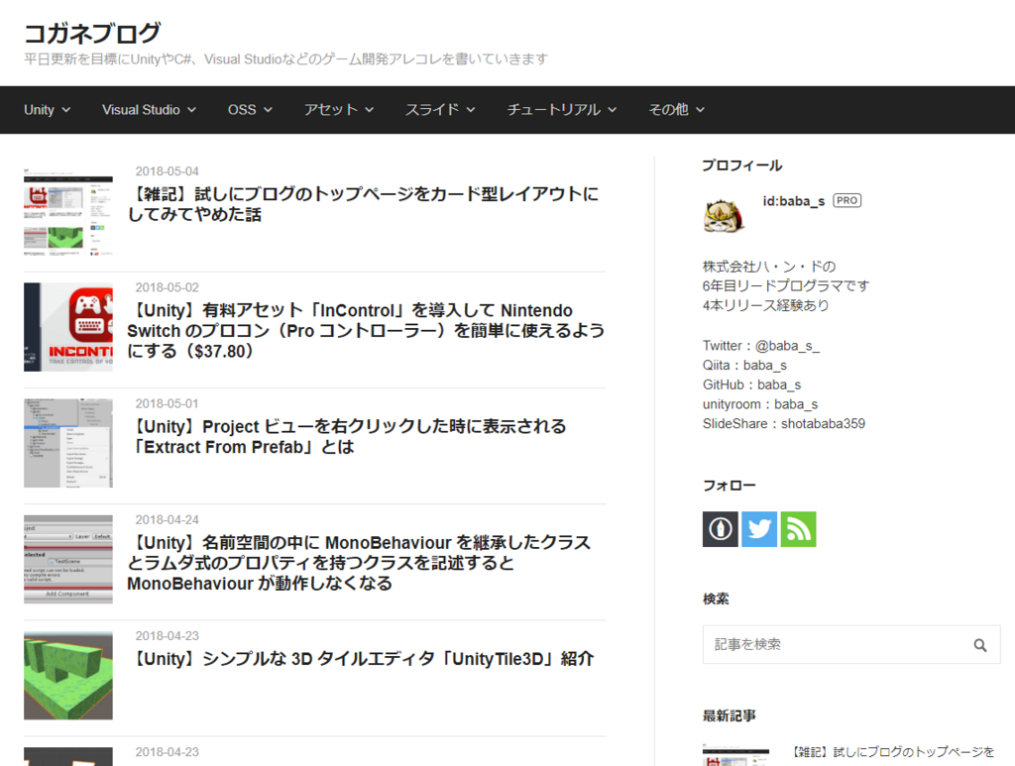Screen dimensions: 1015x766
Task: Click the 株式会社ハ・ン・ドの profile text
Action: pos(769,267)
